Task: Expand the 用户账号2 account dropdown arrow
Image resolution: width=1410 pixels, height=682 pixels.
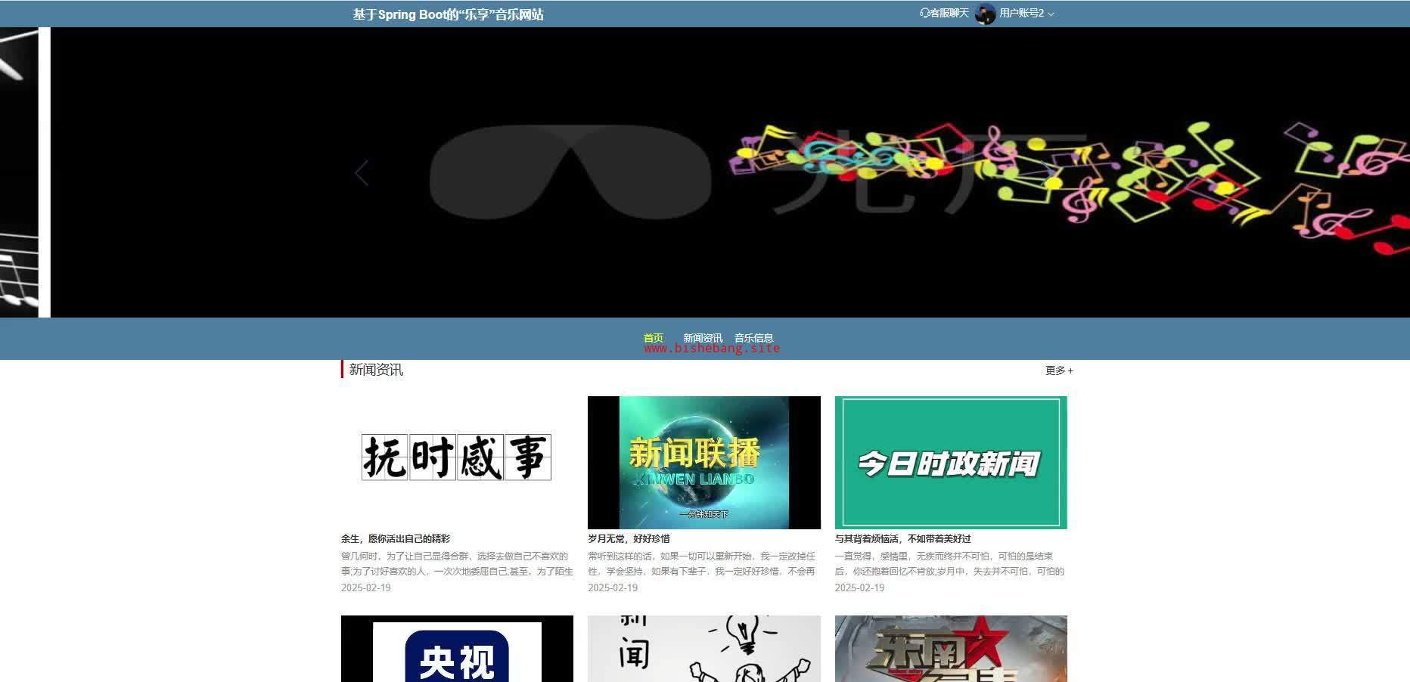Action: click(x=1051, y=14)
